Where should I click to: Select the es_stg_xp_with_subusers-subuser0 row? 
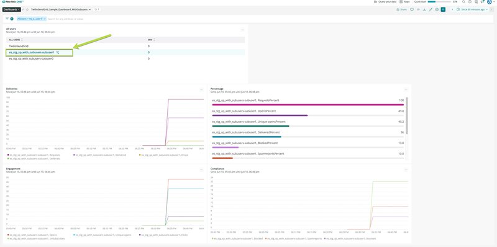point(125,58)
